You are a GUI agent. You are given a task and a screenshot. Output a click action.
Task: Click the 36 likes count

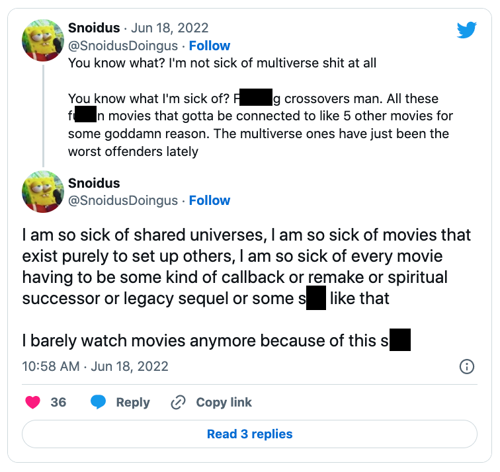coord(58,402)
